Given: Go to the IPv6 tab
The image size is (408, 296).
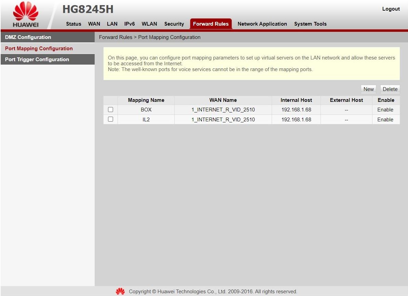Looking at the screenshot, I should pos(130,24).
